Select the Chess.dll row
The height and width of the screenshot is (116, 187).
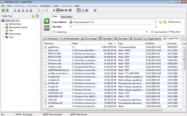(113, 100)
